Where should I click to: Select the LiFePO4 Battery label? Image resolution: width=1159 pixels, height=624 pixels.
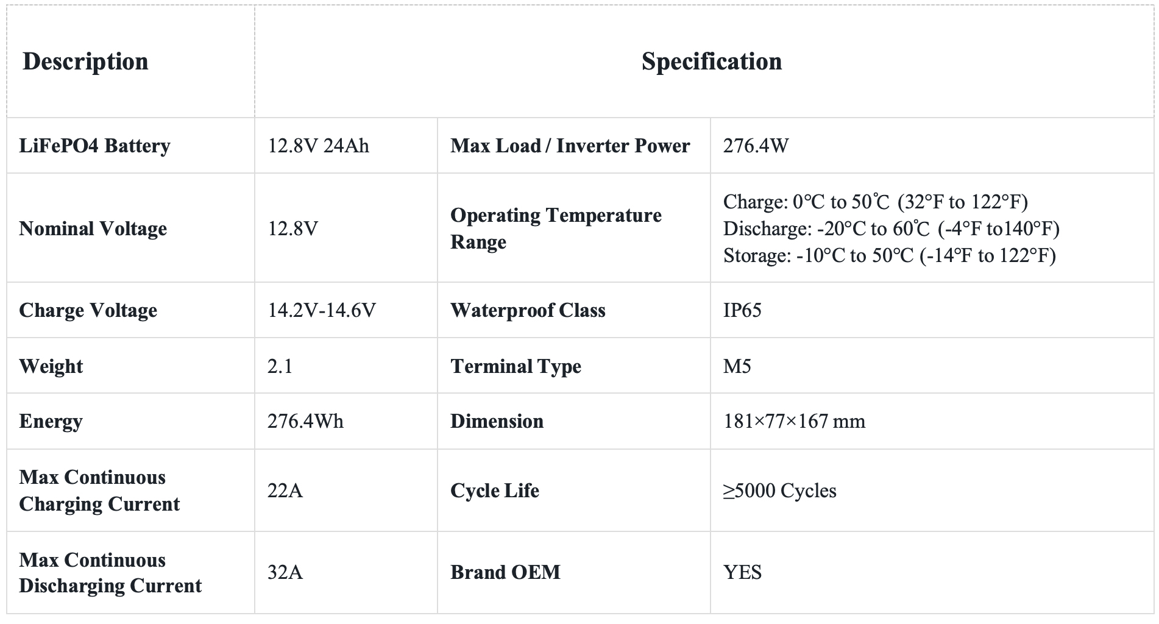95,146
